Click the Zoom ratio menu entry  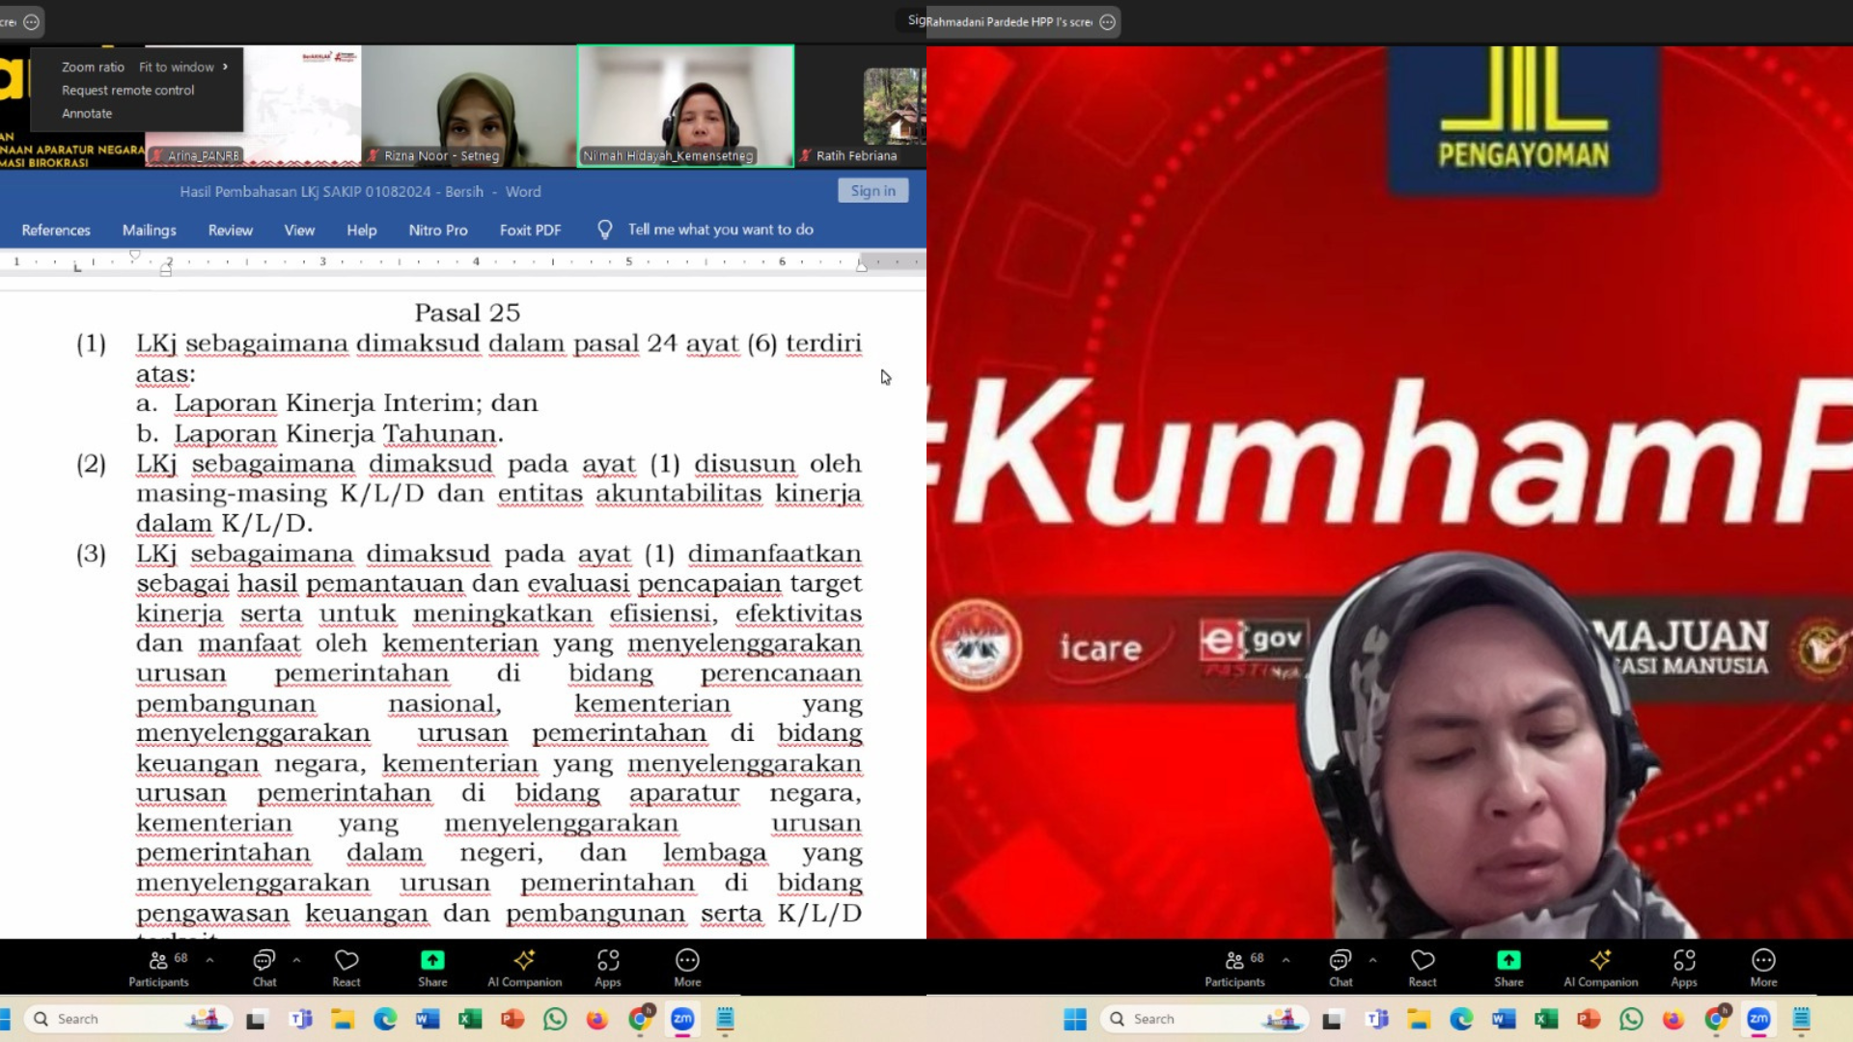pyautogui.click(x=93, y=67)
